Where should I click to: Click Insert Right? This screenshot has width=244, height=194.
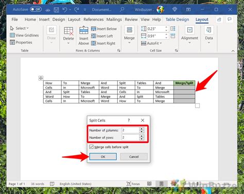103,43
